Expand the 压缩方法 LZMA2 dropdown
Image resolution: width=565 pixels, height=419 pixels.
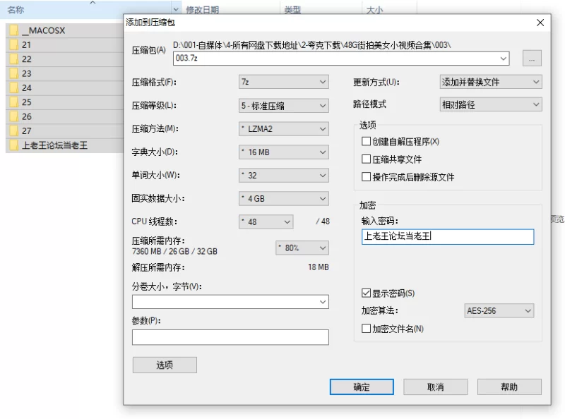coord(284,129)
